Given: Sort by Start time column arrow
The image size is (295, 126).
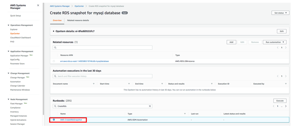Looking at the screenshot, I should point(129,84).
